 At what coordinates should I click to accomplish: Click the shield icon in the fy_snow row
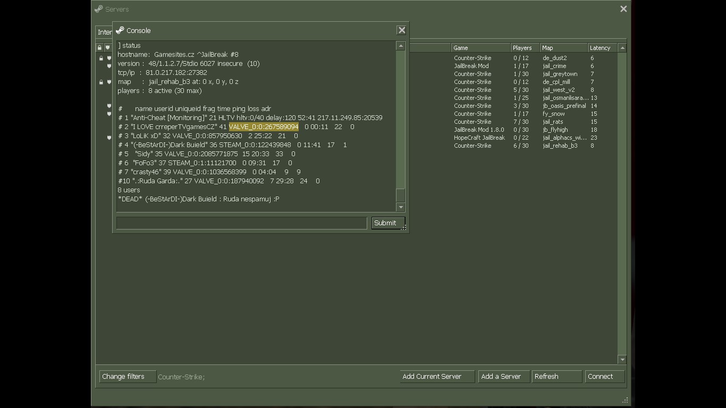point(109,114)
